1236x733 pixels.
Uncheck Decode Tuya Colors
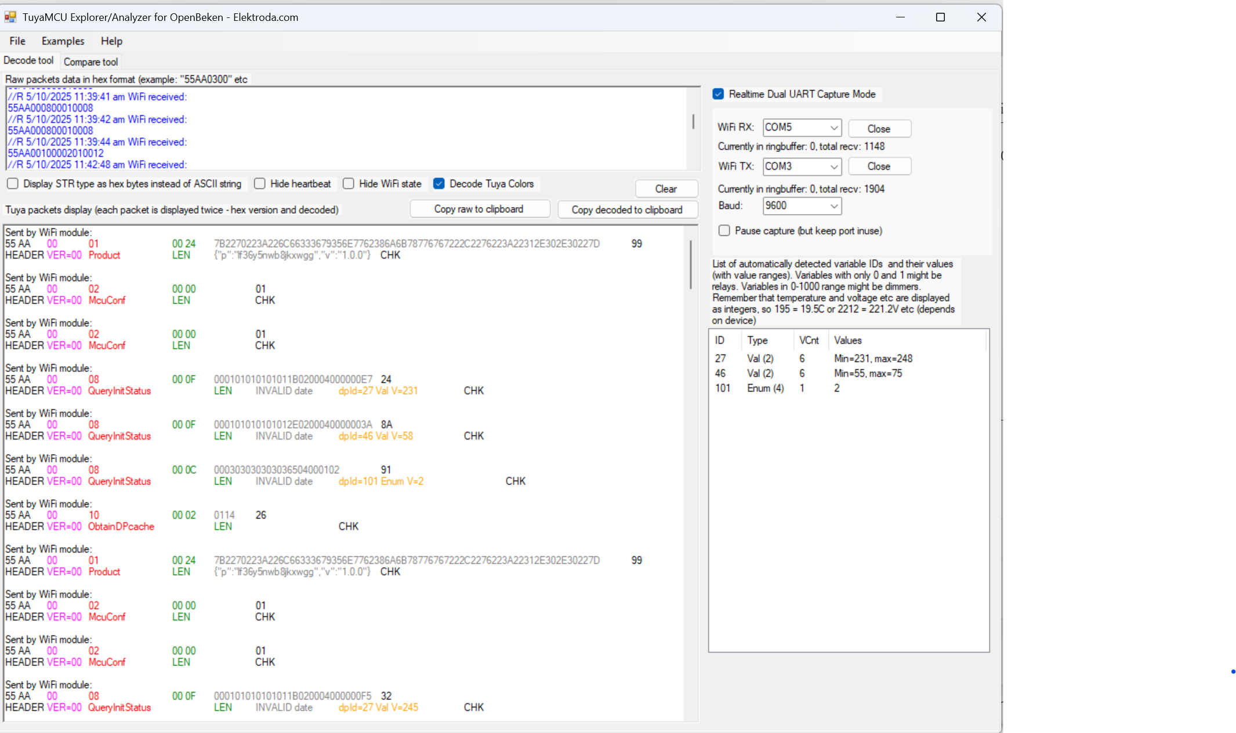click(x=439, y=184)
